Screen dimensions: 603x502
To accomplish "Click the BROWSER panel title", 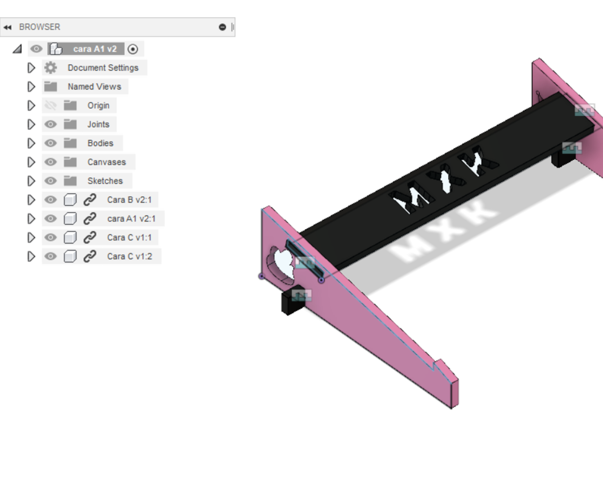I will [x=40, y=27].
